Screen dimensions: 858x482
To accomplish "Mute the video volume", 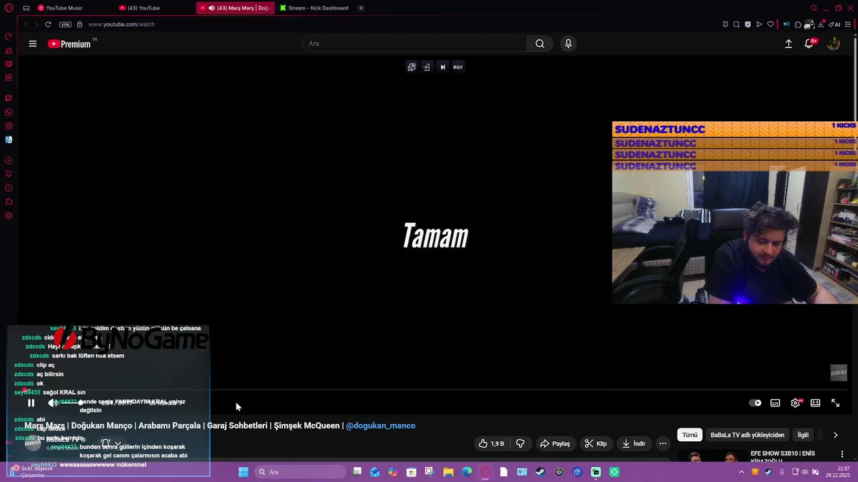I will click(x=52, y=403).
